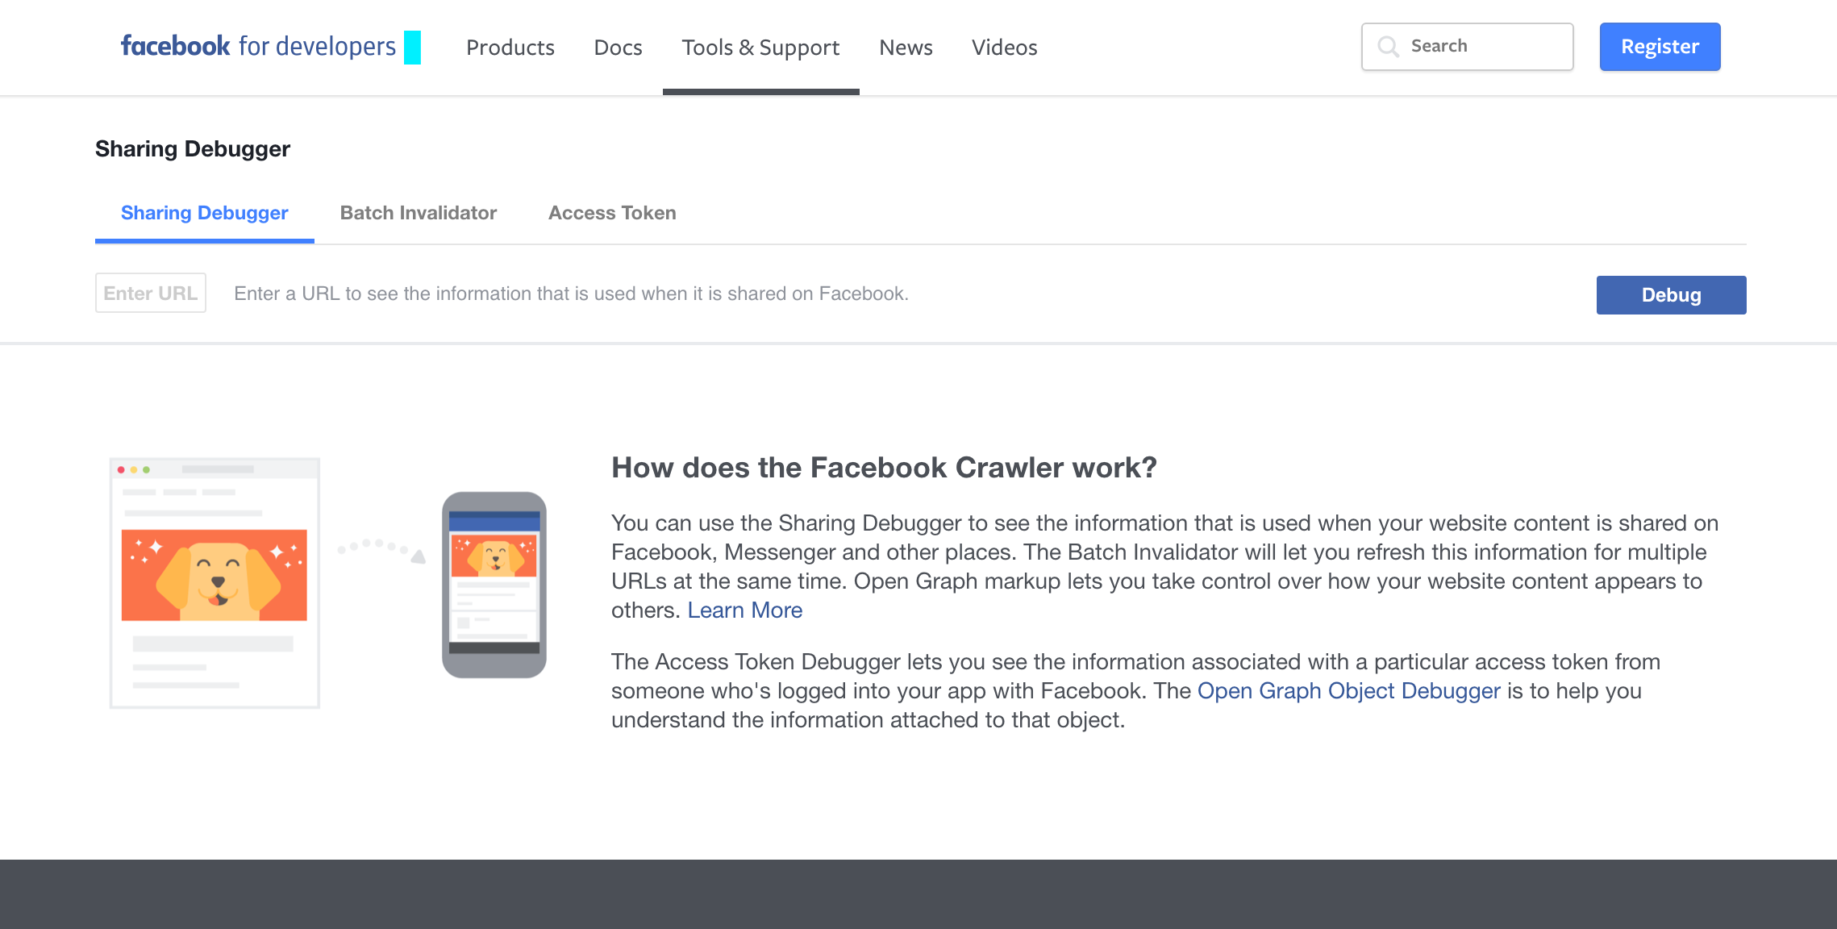The image size is (1837, 929).
Task: Open the Access Token tab
Action: [612, 213]
